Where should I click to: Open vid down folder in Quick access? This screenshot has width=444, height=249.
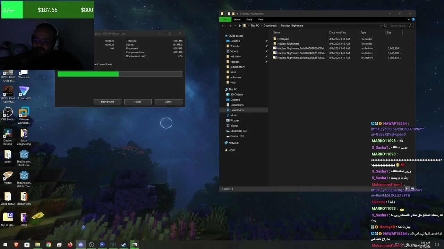tap(236, 56)
